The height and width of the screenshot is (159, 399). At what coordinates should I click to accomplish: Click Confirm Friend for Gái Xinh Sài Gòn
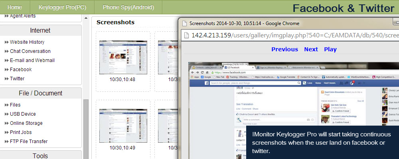340,111
